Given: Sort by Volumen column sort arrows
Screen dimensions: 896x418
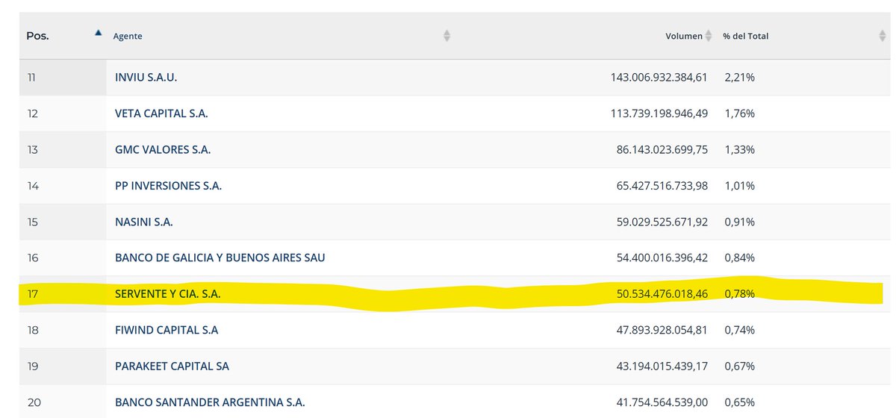Looking at the screenshot, I should 709,36.
